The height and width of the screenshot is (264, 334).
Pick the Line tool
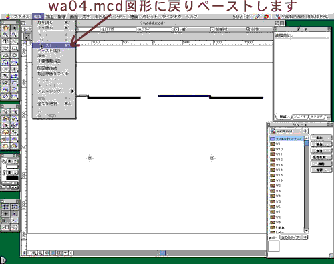(15, 41)
